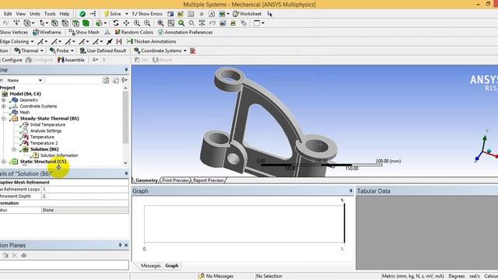498x280 pixels.
Task: Open the View menu
Action: click(x=21, y=14)
